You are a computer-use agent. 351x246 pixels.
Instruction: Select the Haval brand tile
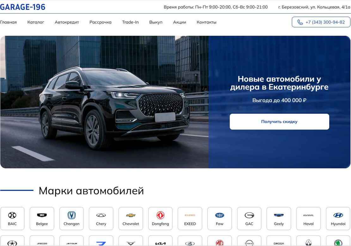point(308,219)
